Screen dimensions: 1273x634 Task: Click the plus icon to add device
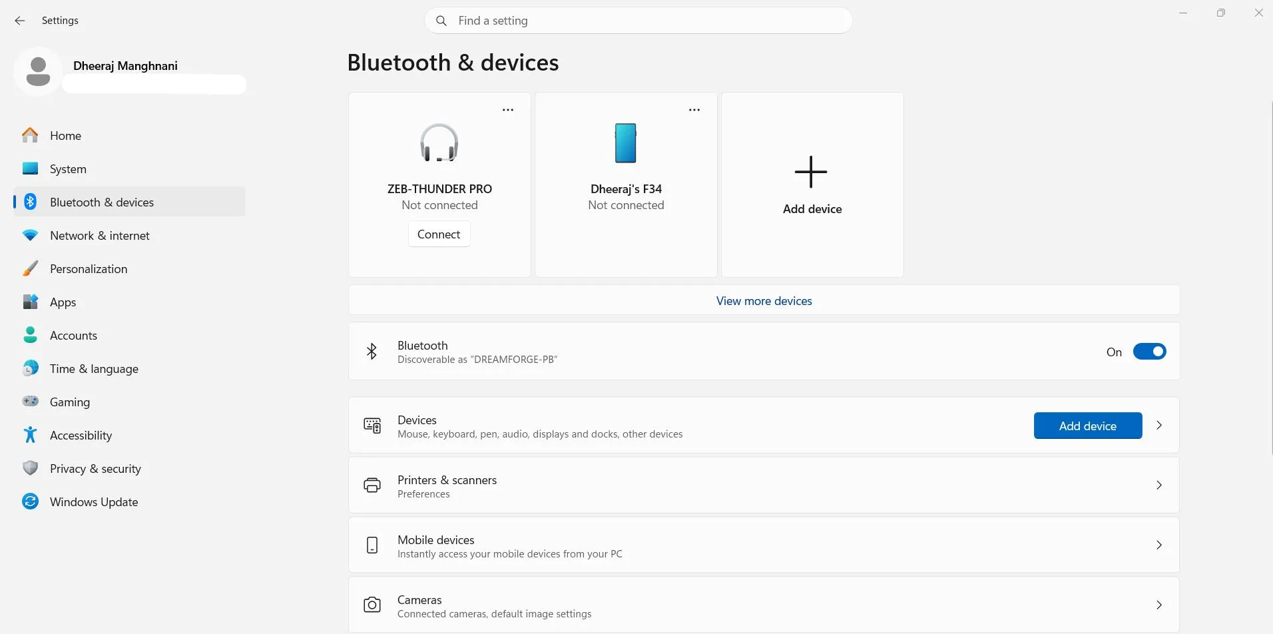811,172
